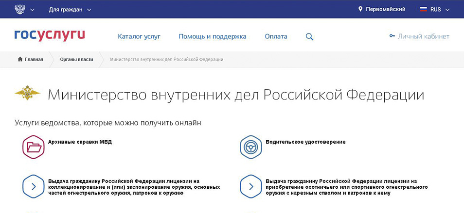The height and width of the screenshot is (213, 464).
Task: Expand the chevron next to coat of arms
Action: (32, 10)
